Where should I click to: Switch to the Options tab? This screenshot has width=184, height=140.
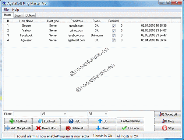coord(30,16)
